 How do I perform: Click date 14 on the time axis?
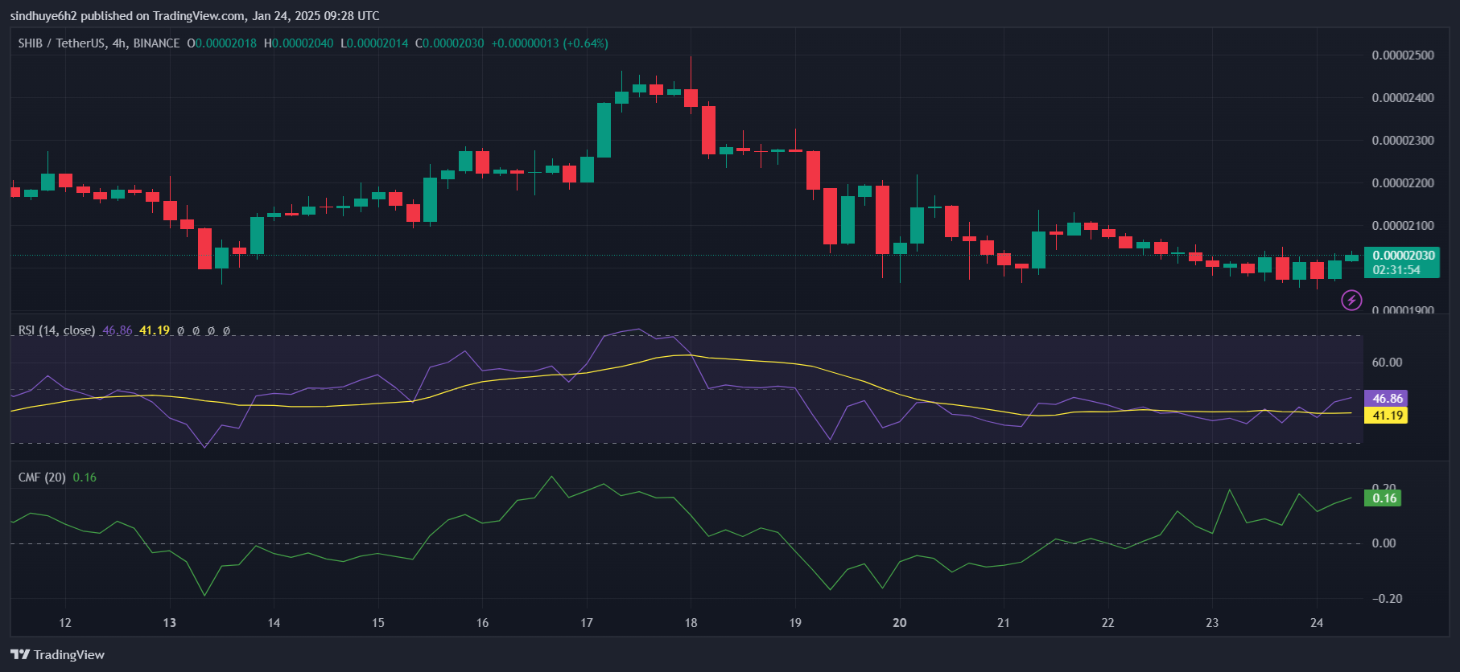point(274,623)
